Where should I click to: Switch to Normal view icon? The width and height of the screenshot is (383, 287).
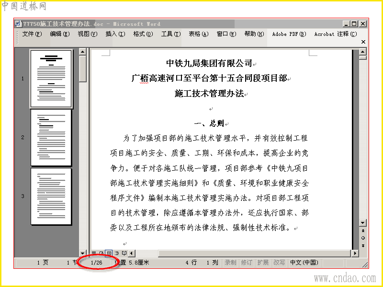coord(93,253)
